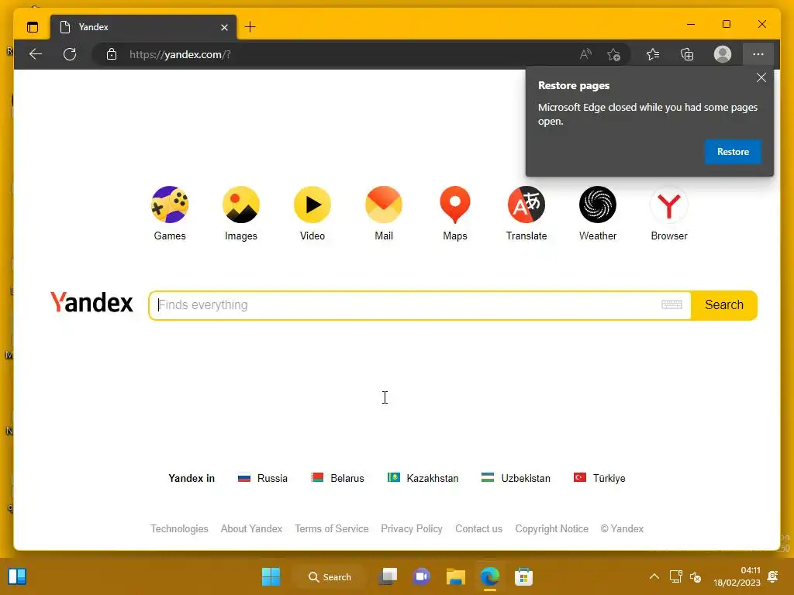Screen dimensions: 794x595
Task: Open tab actions menu icon
Action: (33, 27)
